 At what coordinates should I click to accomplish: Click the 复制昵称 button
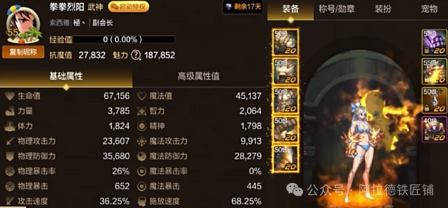pyautogui.click(x=23, y=52)
